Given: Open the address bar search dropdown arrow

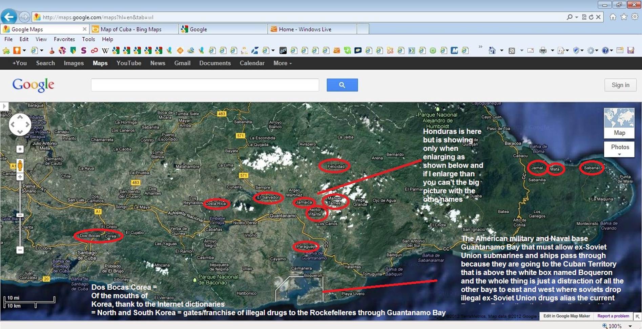Looking at the screenshot, I should tap(577, 17).
